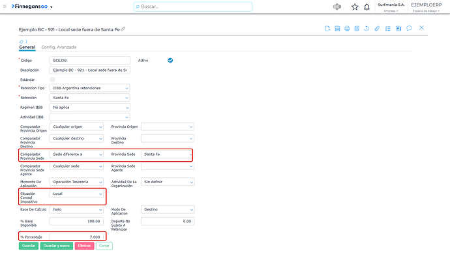Viewport: 450px width, 262px height.
Task: Open the Base De Cálculo dropdown
Action: (76, 210)
